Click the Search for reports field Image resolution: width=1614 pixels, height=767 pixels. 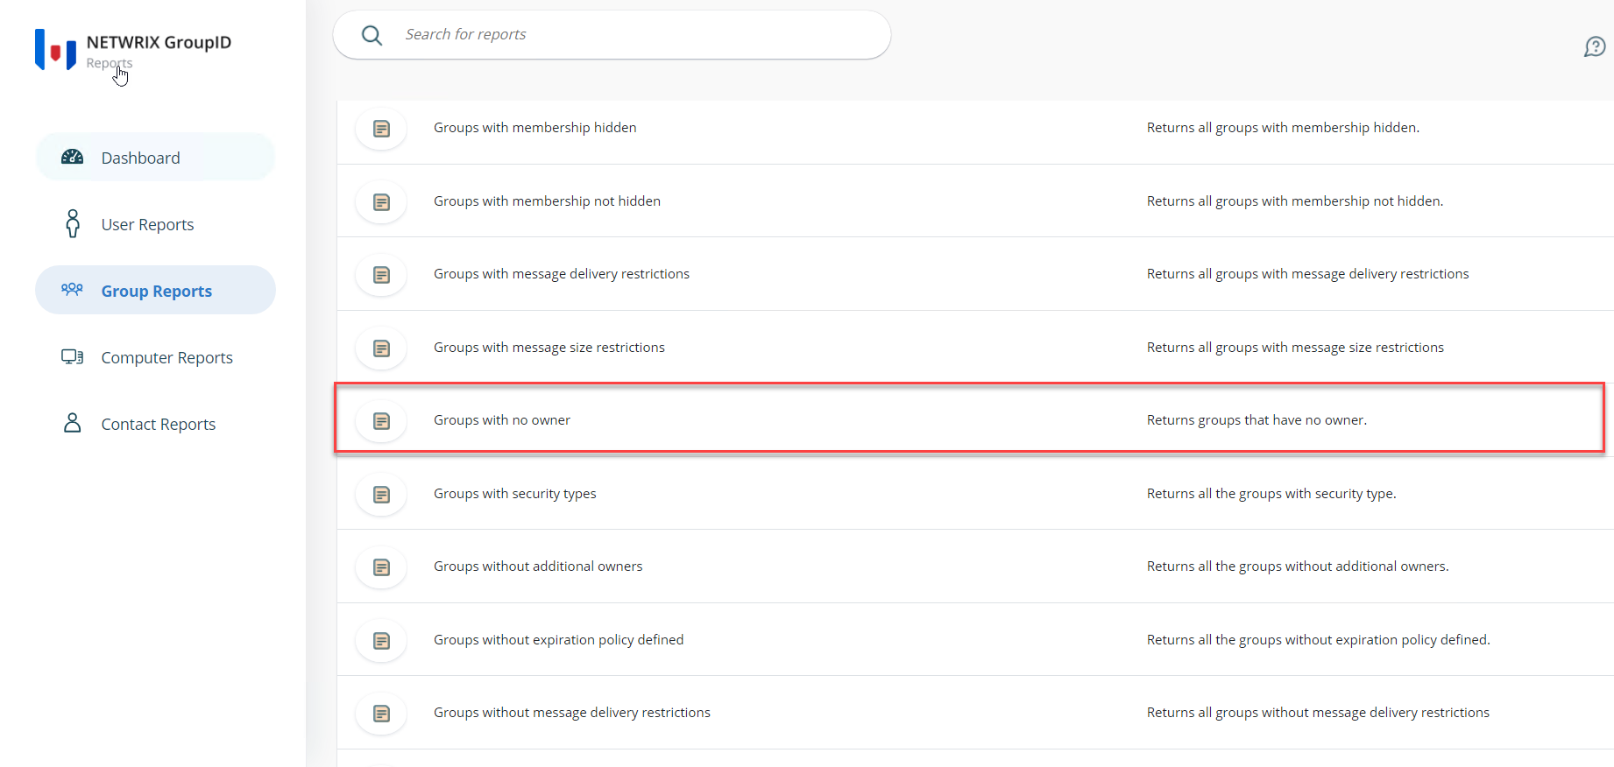coord(612,35)
